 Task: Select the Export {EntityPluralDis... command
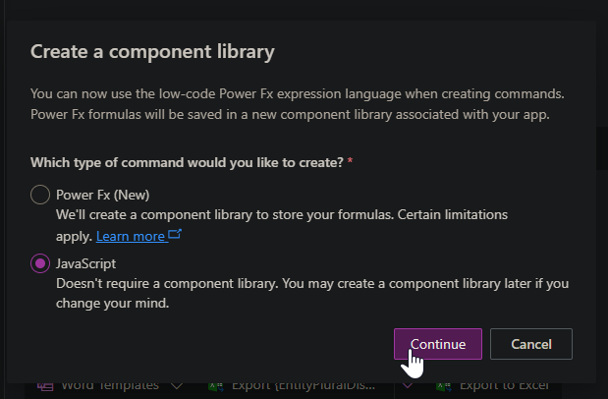304,386
